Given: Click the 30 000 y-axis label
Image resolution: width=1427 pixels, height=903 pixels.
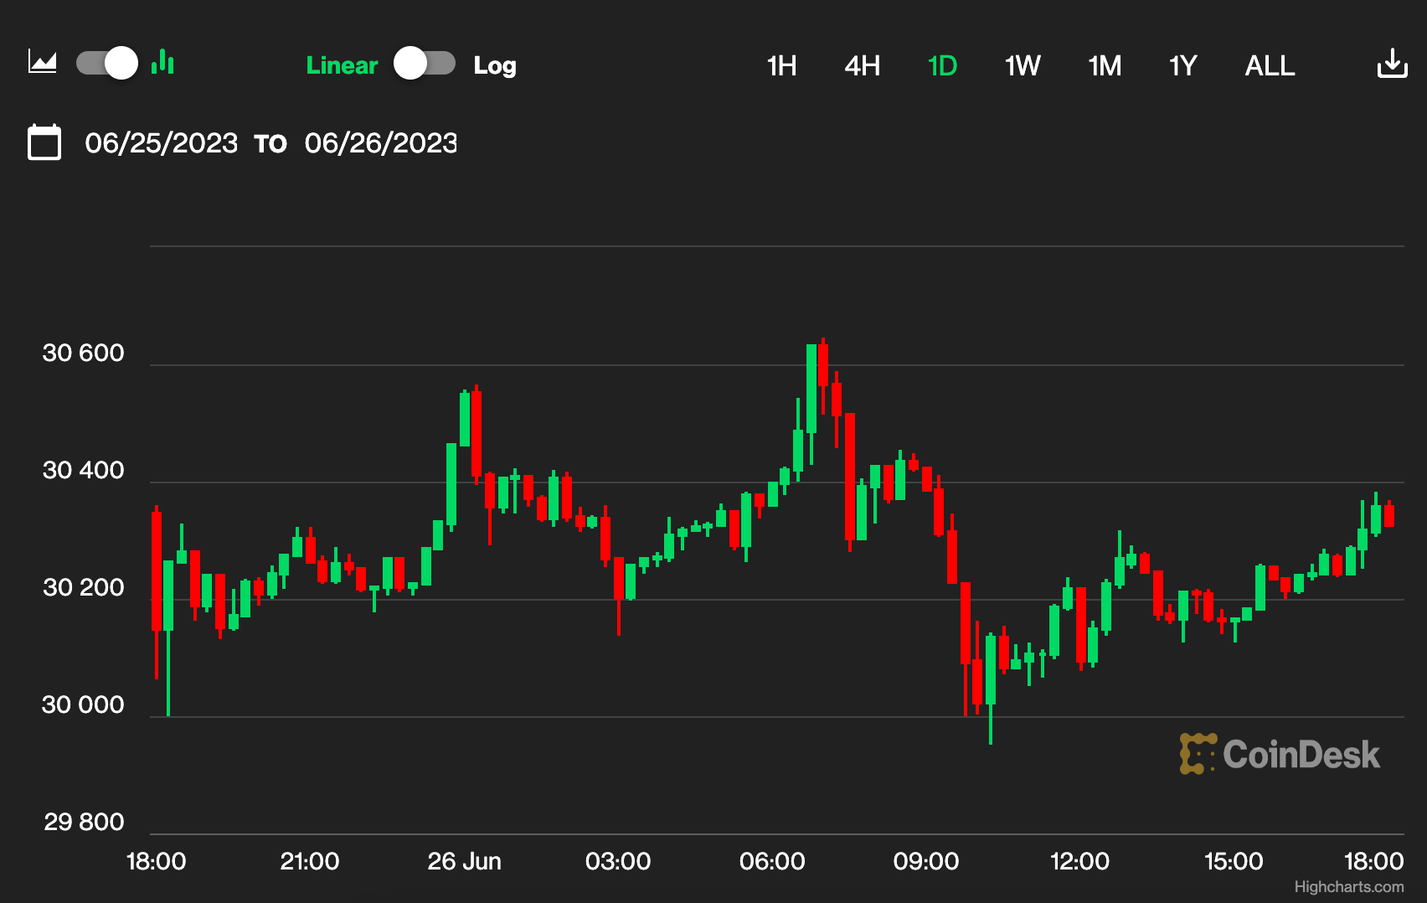Looking at the screenshot, I should 83,704.
